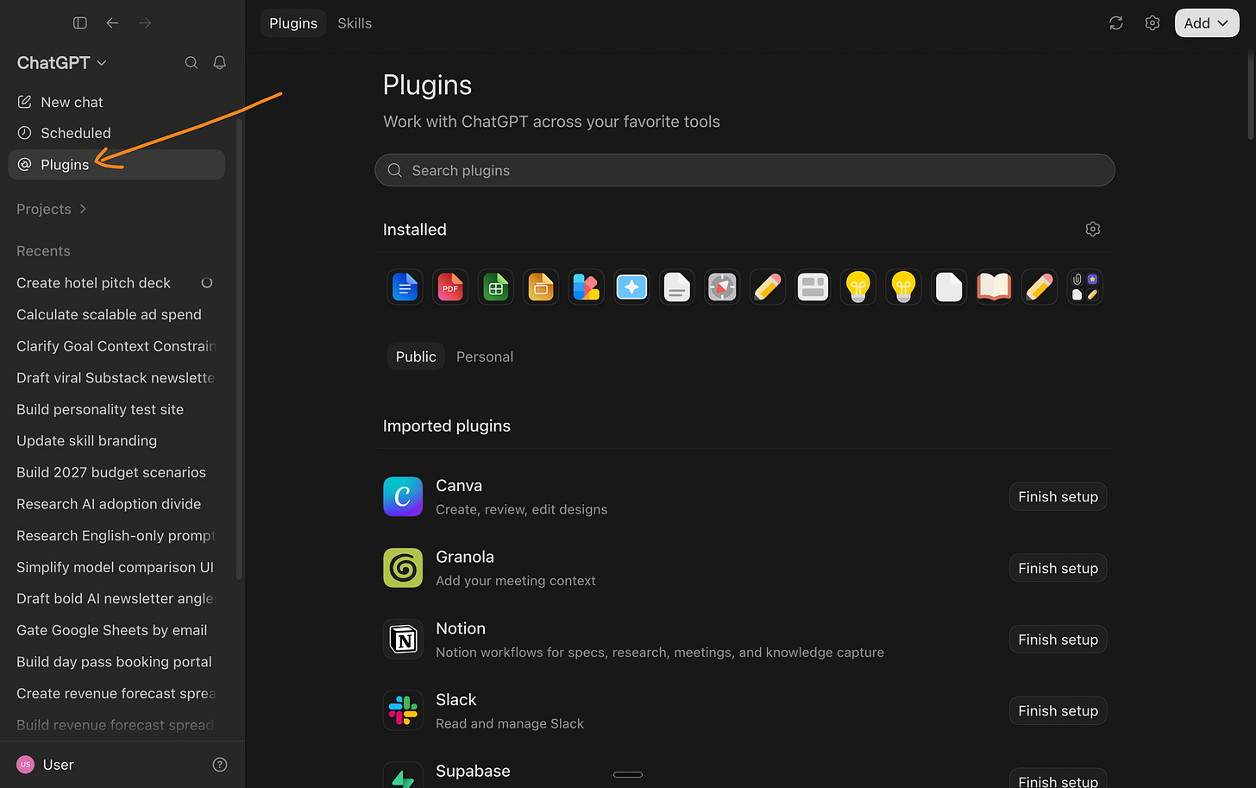Expand the Projects section
1256x788 pixels.
tap(52, 209)
